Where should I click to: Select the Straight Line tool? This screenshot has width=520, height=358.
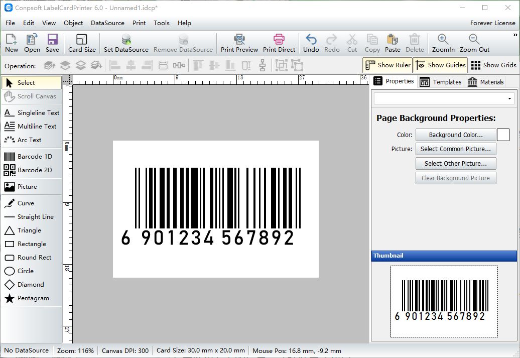click(32, 217)
